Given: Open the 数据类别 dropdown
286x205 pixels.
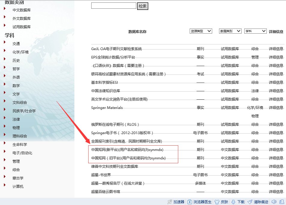Looking at the screenshot, I should [230, 31].
